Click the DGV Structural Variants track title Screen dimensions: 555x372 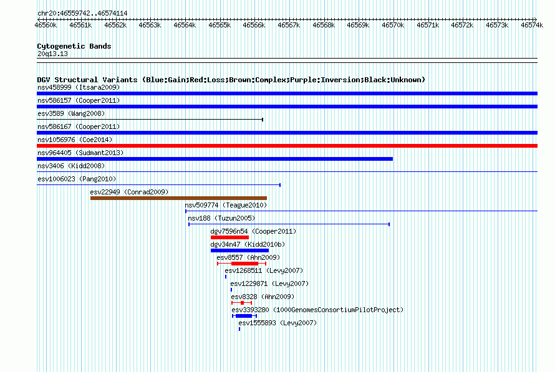point(231,80)
